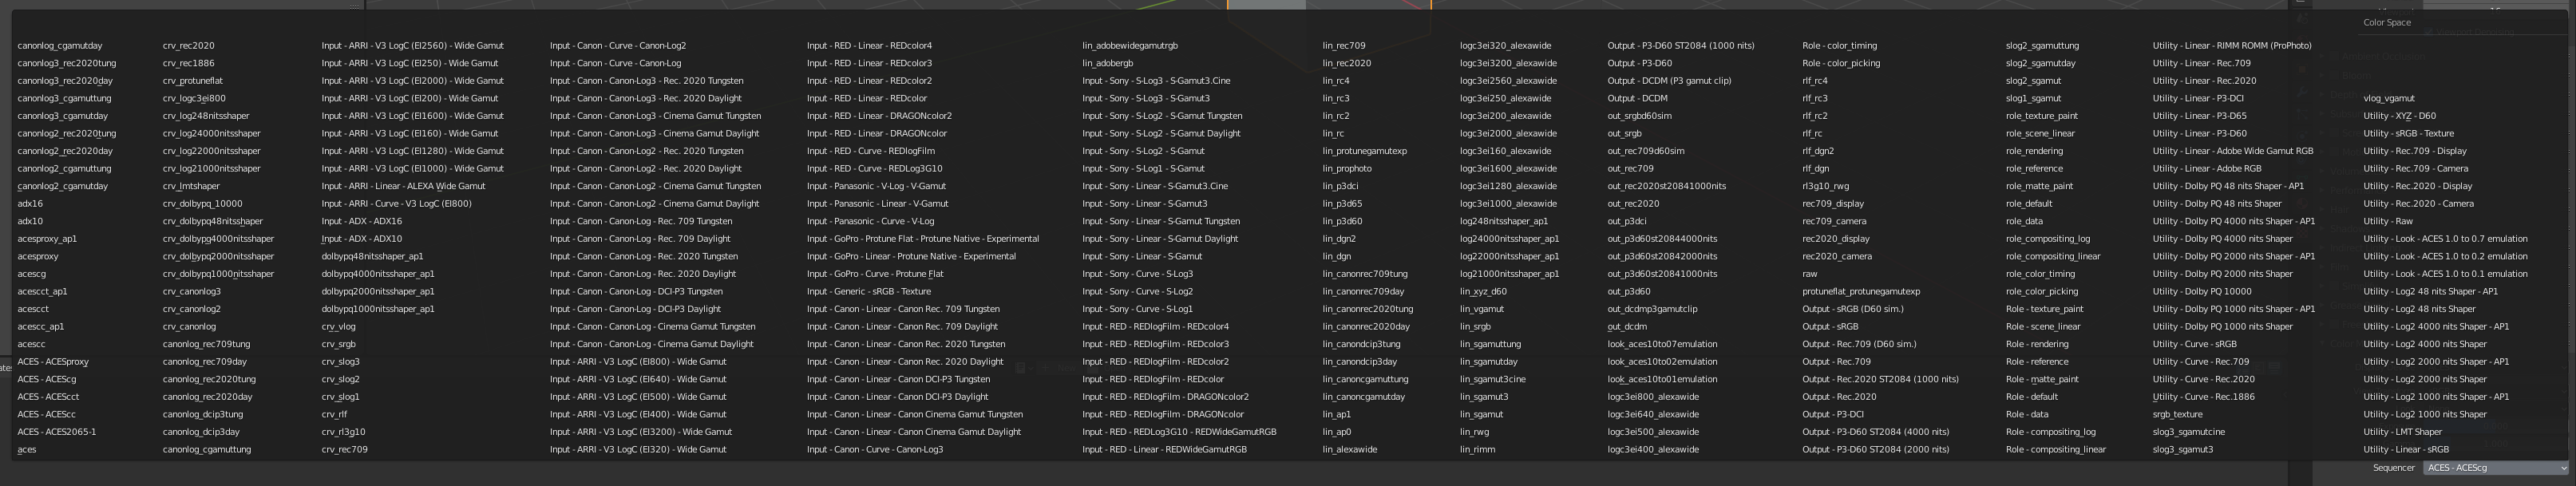Select the vlog_vgamut entry
The height and width of the screenshot is (486, 2576).
tap(2389, 98)
